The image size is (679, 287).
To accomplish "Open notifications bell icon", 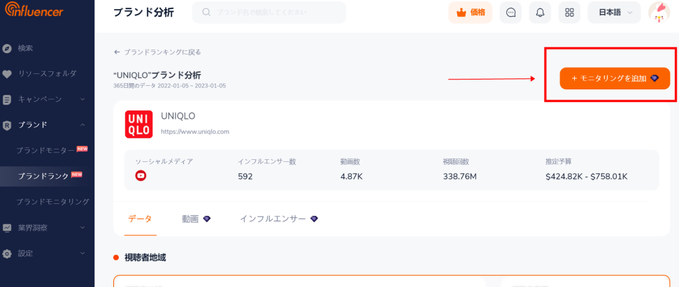I will coord(540,13).
